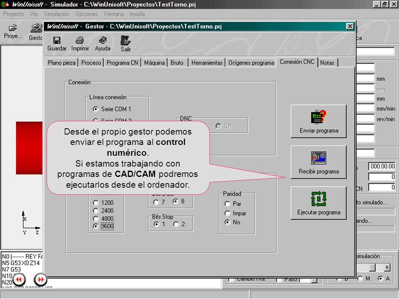Open the Notas tab

pos(328,63)
